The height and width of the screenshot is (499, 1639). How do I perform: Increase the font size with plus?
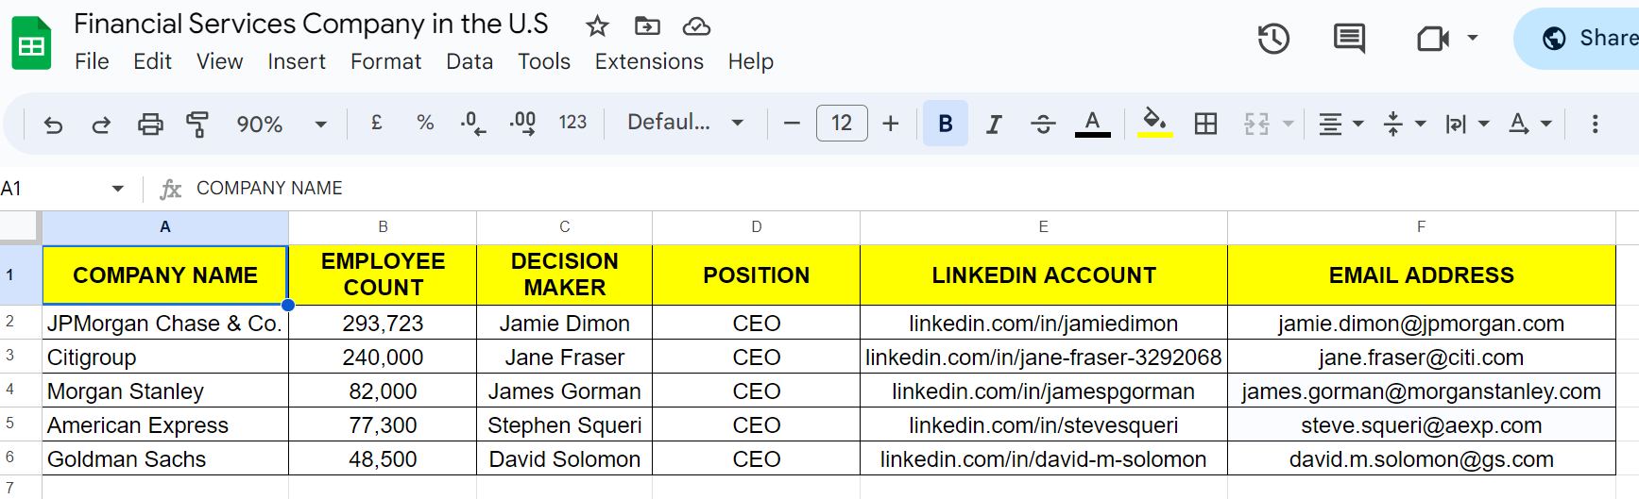tap(890, 124)
